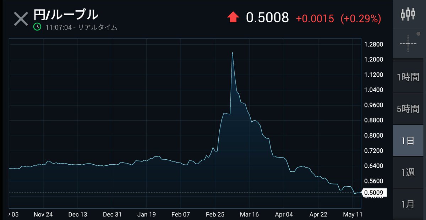This screenshot has height=220, width=426.
Task: Click the Nov 24 date label
Action: (x=43, y=214)
